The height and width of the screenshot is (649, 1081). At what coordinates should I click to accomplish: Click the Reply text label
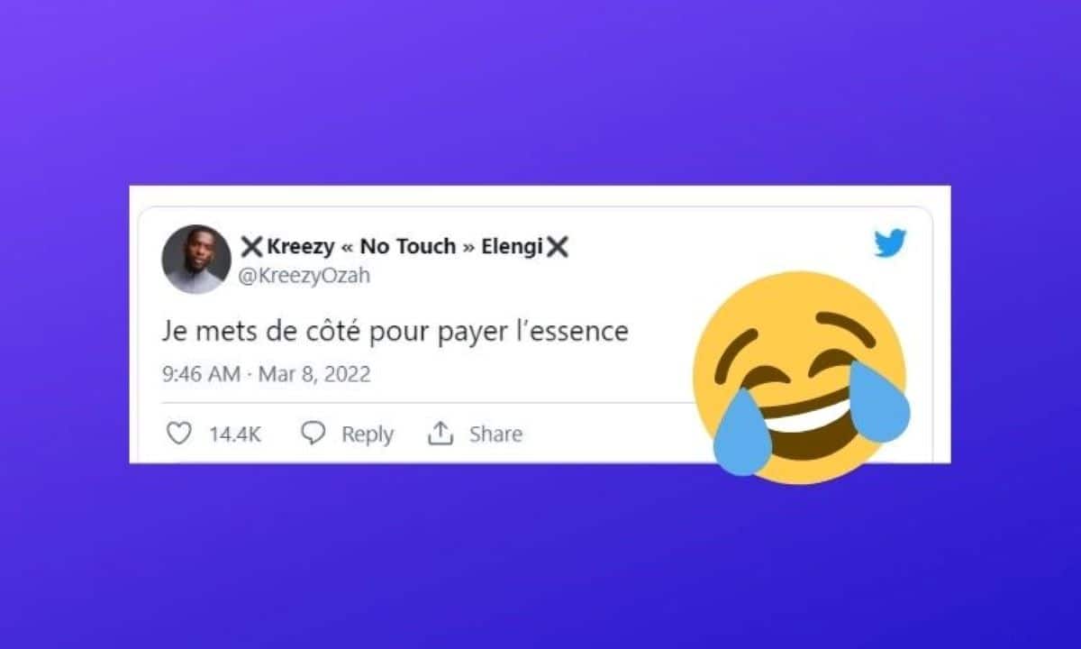pyautogui.click(x=368, y=434)
